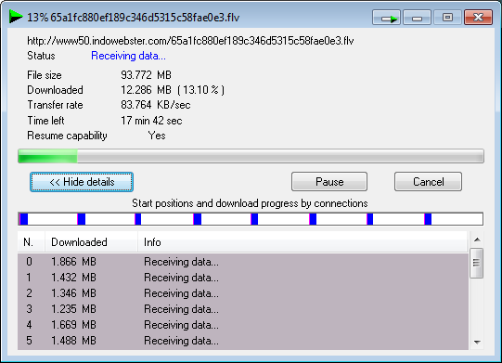The image size is (502, 363).
Task: Click the scroll down arrow in connections list
Action: click(x=477, y=343)
